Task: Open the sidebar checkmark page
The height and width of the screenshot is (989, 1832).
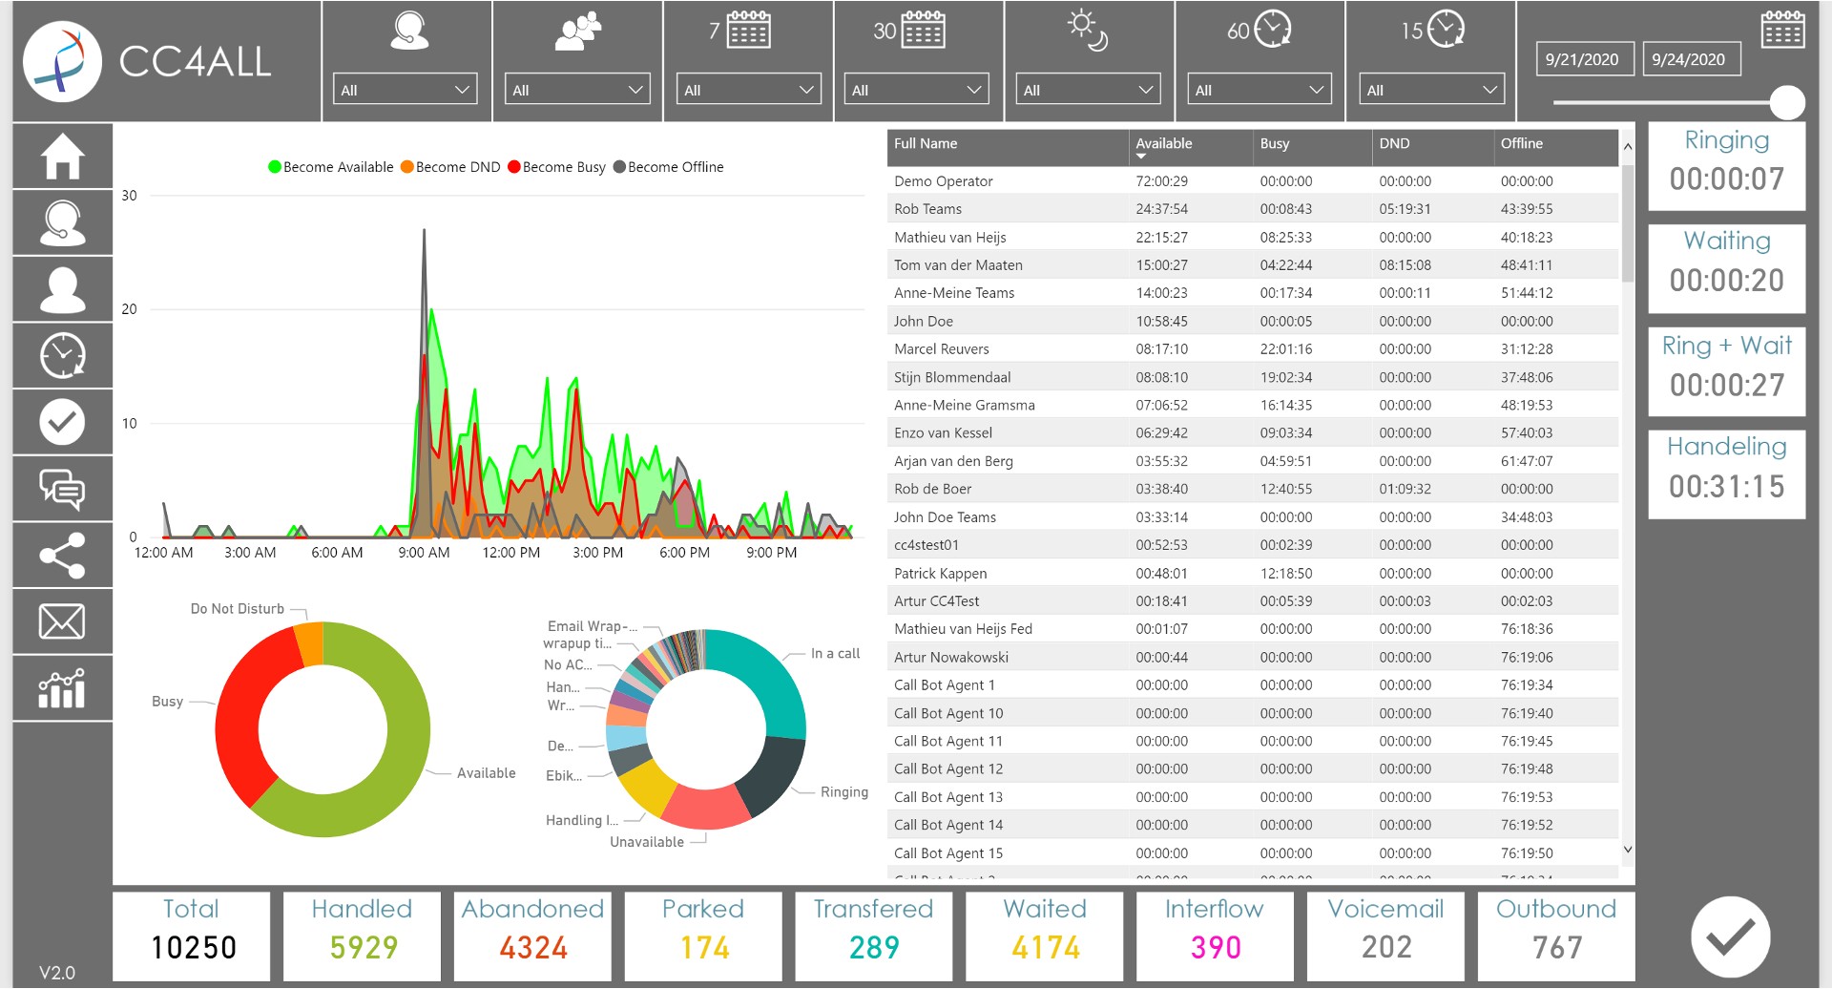Action: click(x=62, y=422)
